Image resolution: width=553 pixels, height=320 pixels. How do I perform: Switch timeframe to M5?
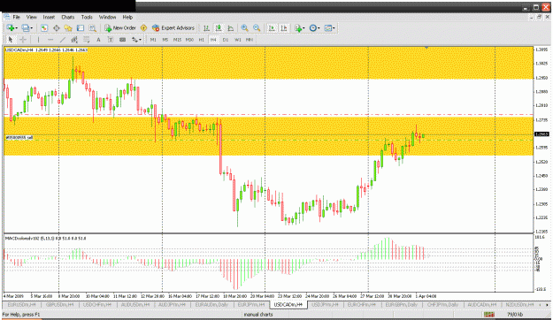(x=165, y=40)
